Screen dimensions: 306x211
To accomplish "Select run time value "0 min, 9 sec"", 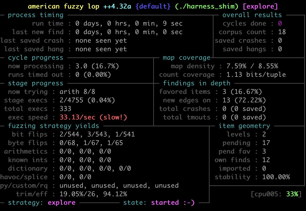I will pos(159,24).
